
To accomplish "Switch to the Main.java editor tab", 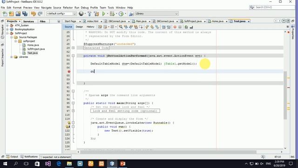I will [141, 21].
